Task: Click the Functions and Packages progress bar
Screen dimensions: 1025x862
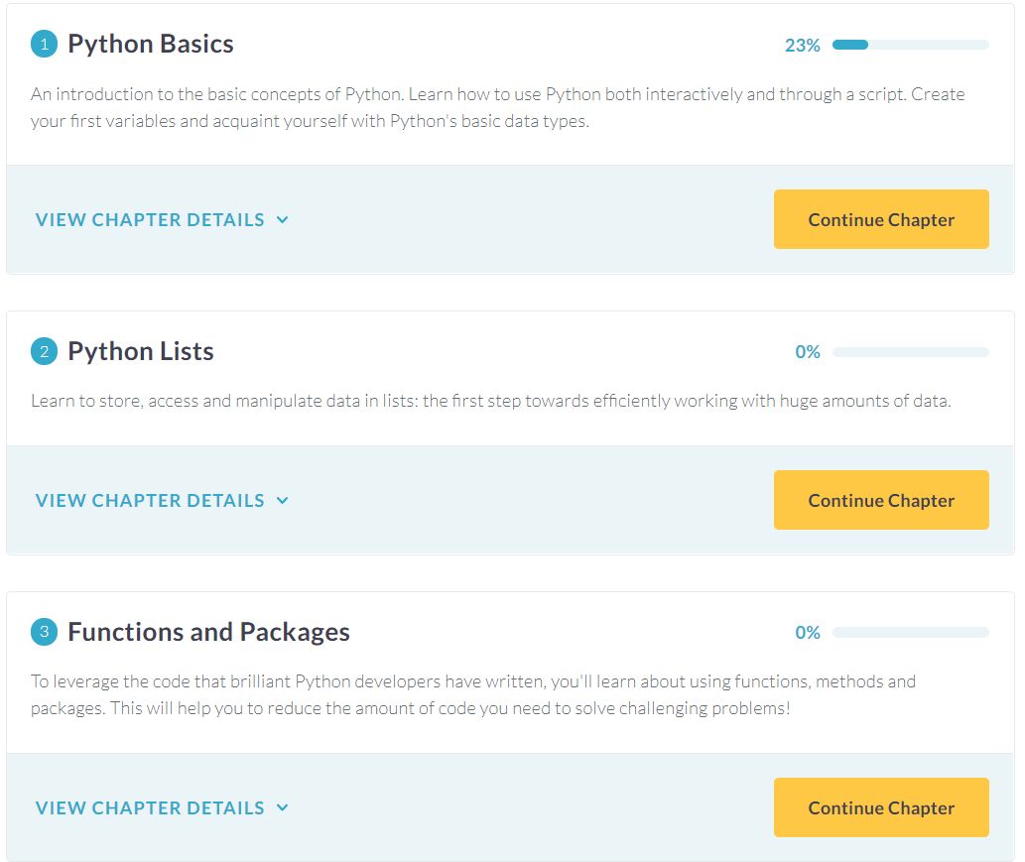Action: 911,633
